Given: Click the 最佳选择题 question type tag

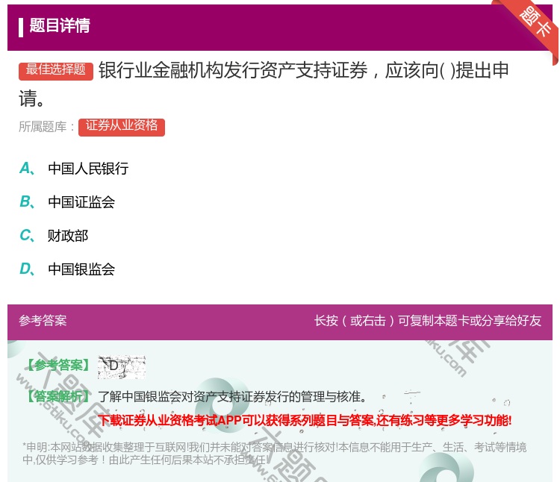Looking at the screenshot, I should pyautogui.click(x=56, y=70).
